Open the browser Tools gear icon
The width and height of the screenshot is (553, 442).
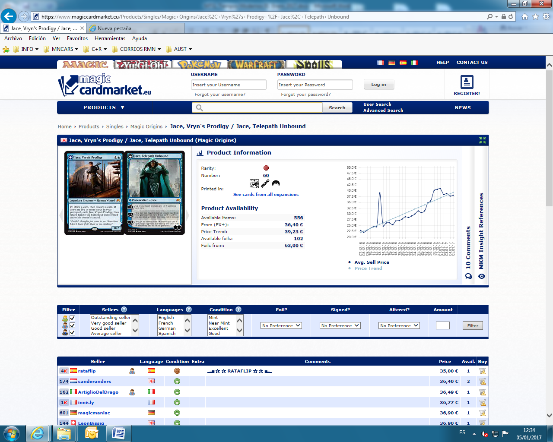[546, 16]
